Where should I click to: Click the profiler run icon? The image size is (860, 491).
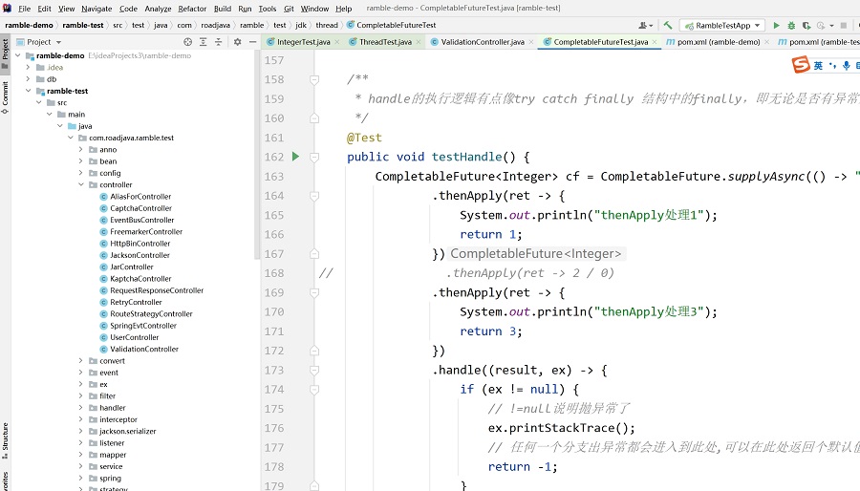(821, 25)
